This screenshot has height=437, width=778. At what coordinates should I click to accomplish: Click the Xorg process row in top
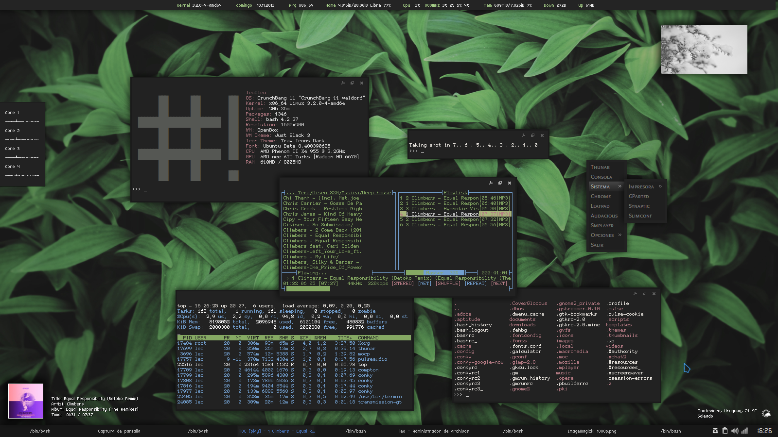click(294, 343)
